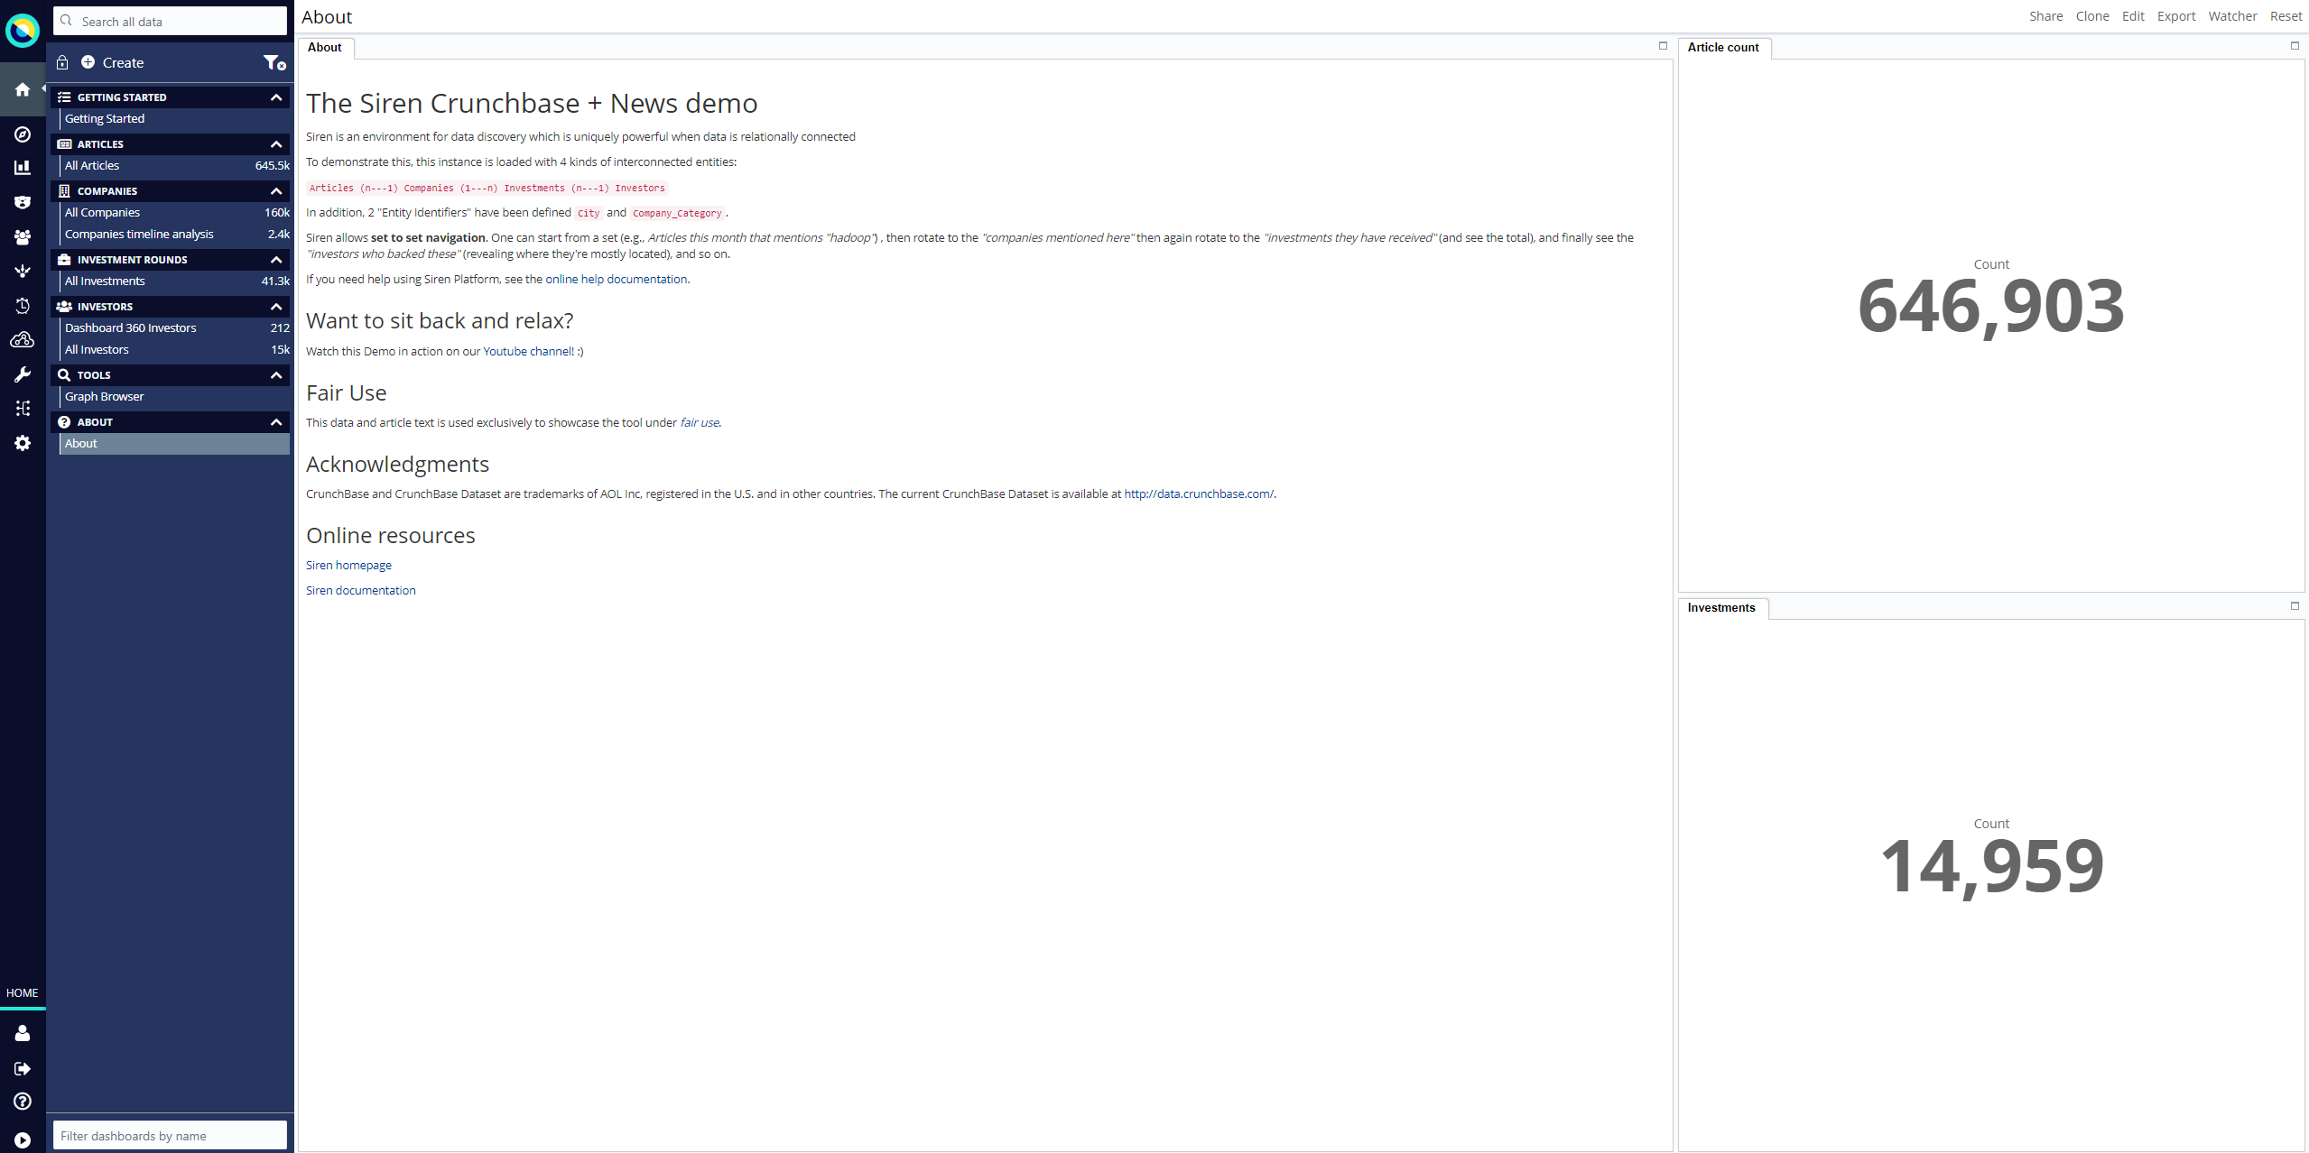
Task: Click the bear face sidebar icon
Action: click(23, 202)
